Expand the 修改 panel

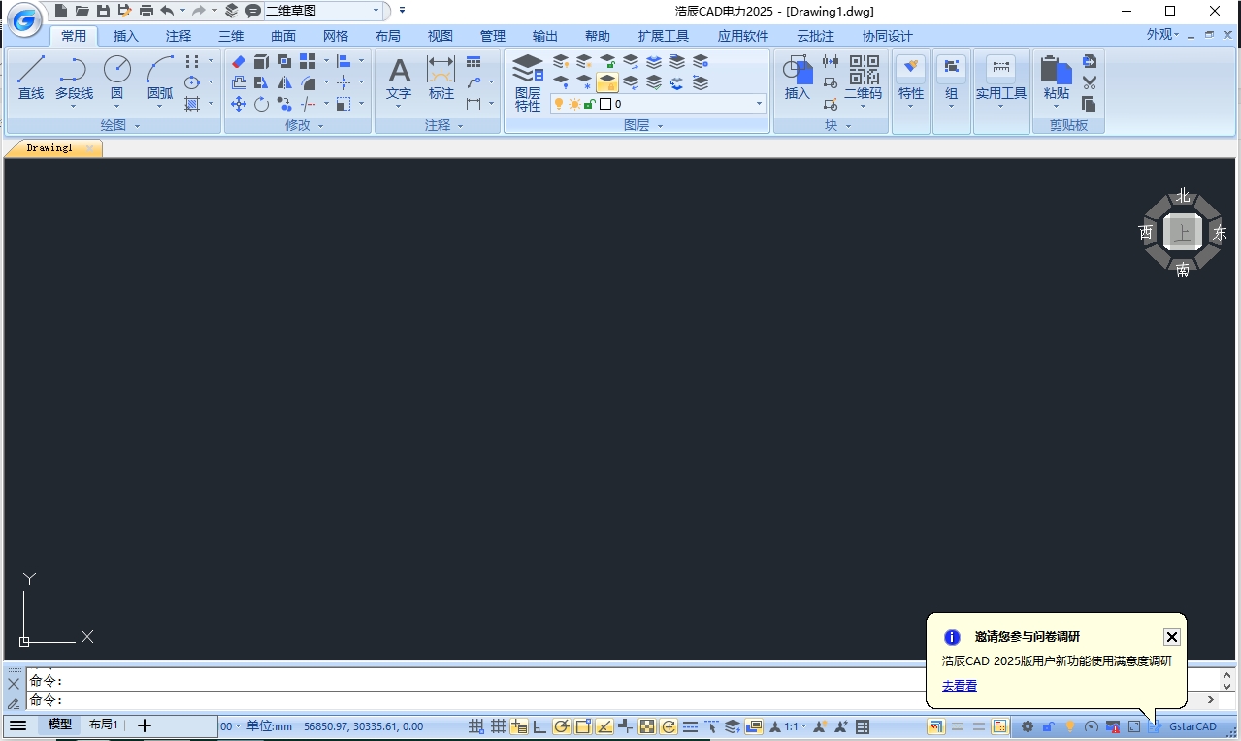click(x=305, y=125)
